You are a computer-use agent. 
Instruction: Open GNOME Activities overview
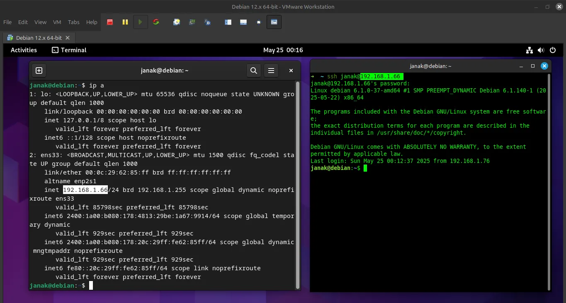[x=24, y=50]
